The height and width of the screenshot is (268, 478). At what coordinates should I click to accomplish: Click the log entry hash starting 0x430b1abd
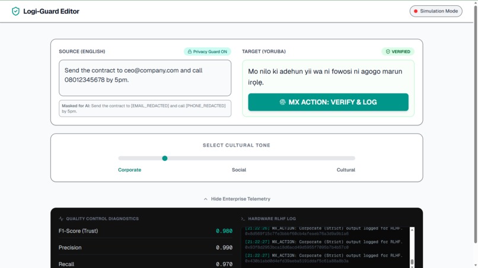point(297,261)
